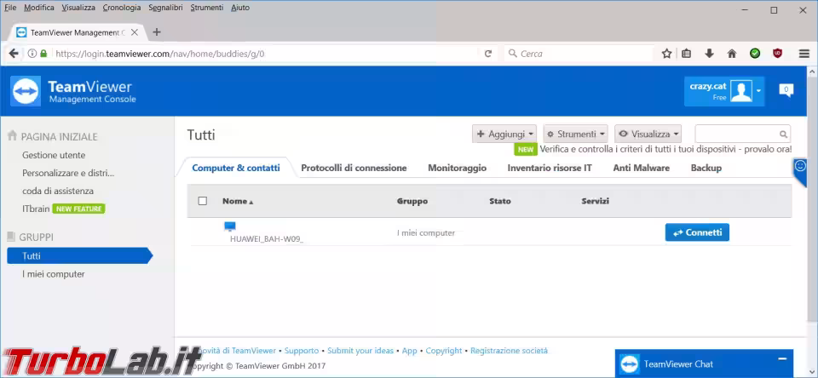Switch to Anti Malware tab
818x378 pixels.
[x=641, y=168]
